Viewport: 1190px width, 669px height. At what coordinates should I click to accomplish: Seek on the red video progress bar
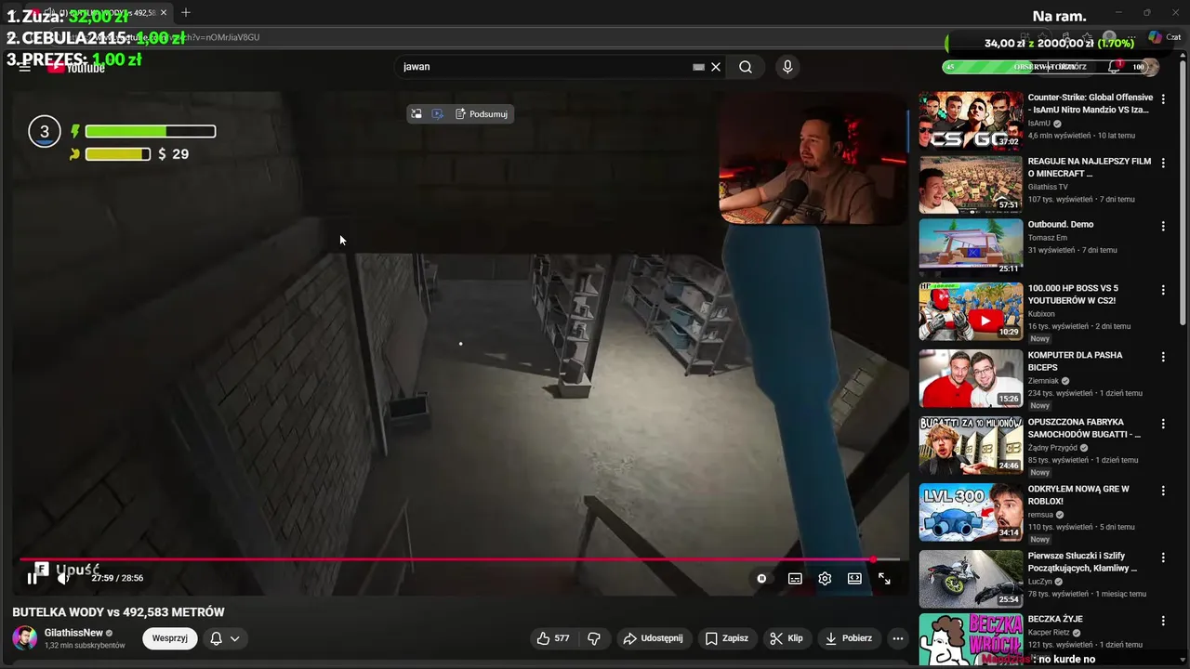point(459,559)
